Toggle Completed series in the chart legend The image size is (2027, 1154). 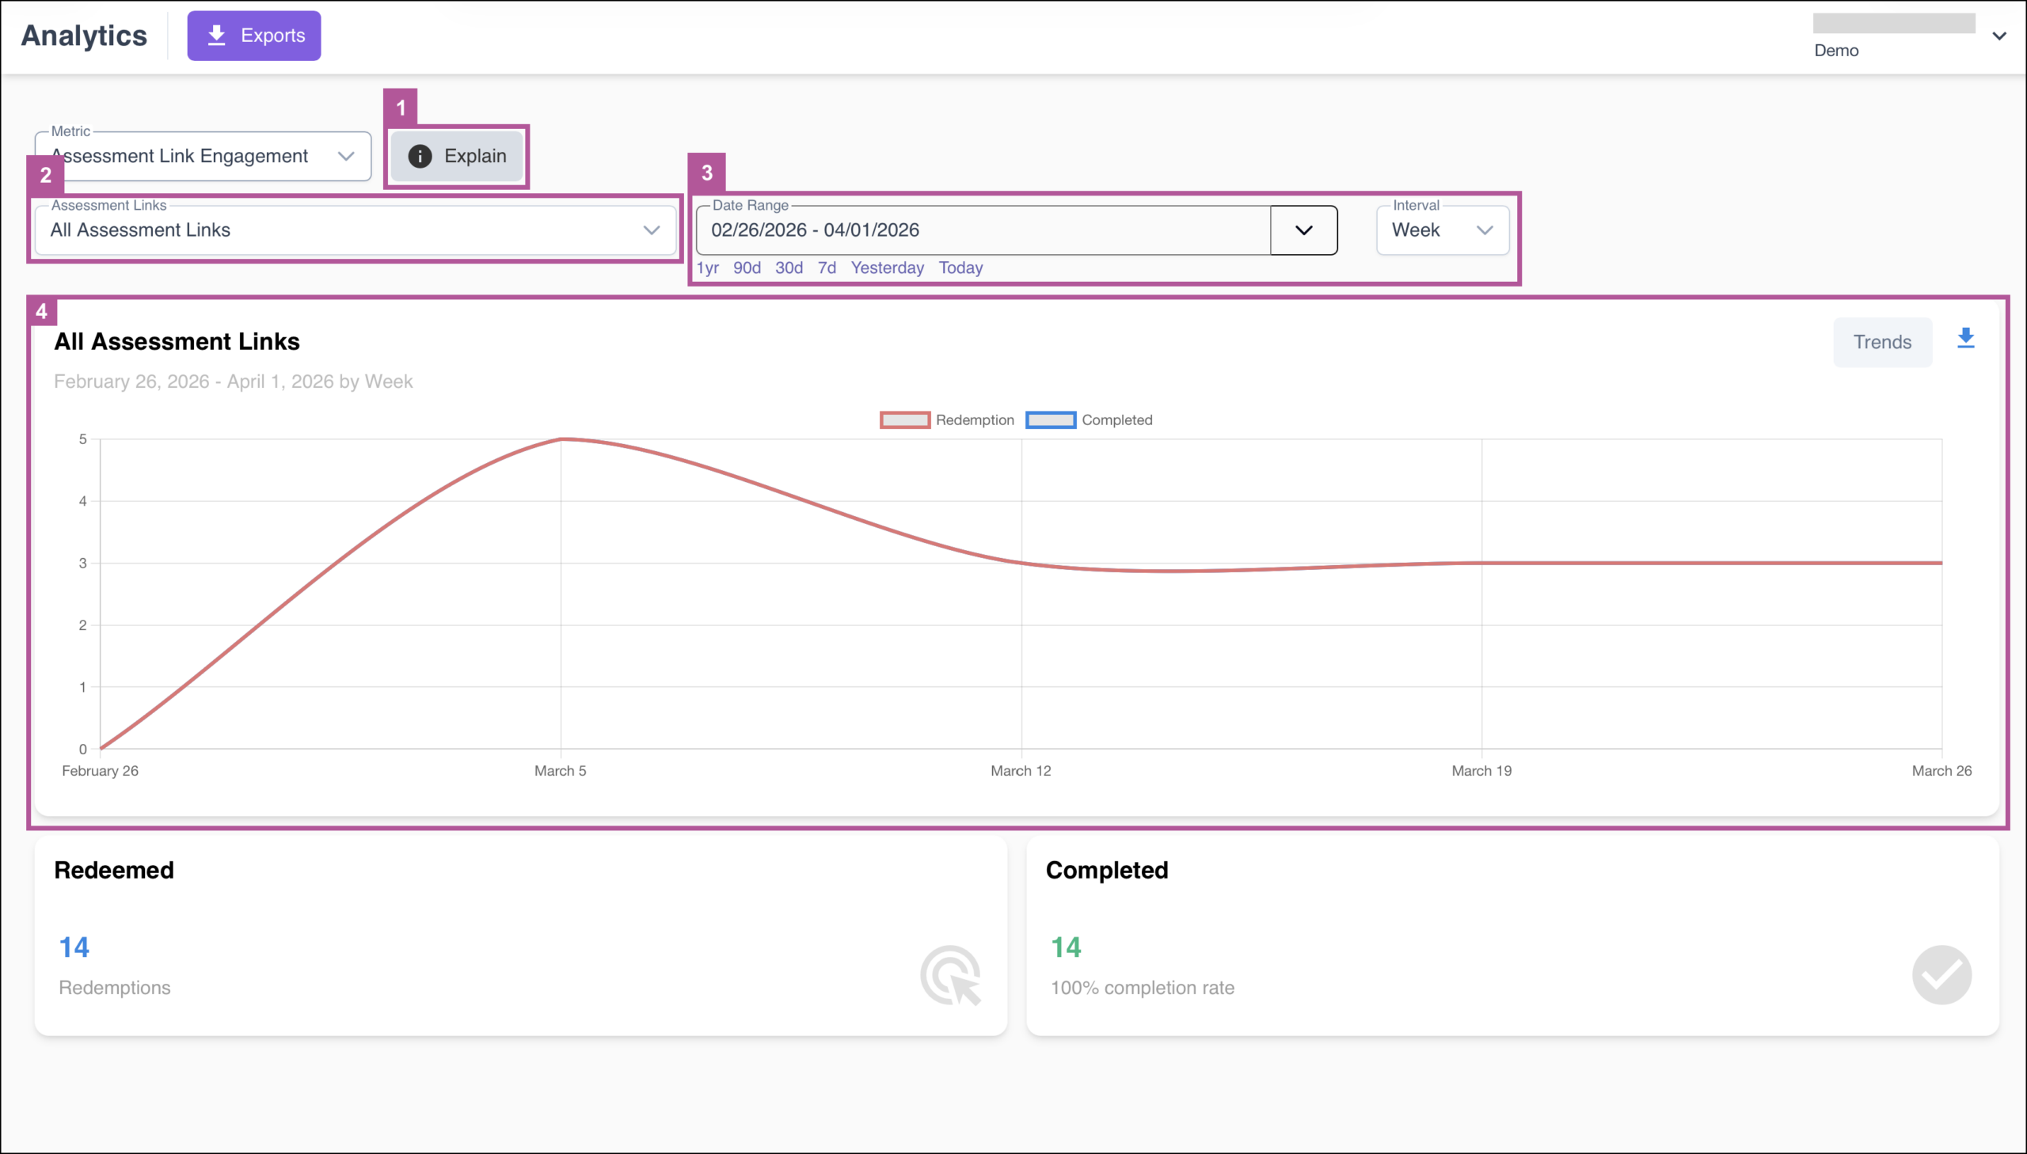(x=1089, y=420)
